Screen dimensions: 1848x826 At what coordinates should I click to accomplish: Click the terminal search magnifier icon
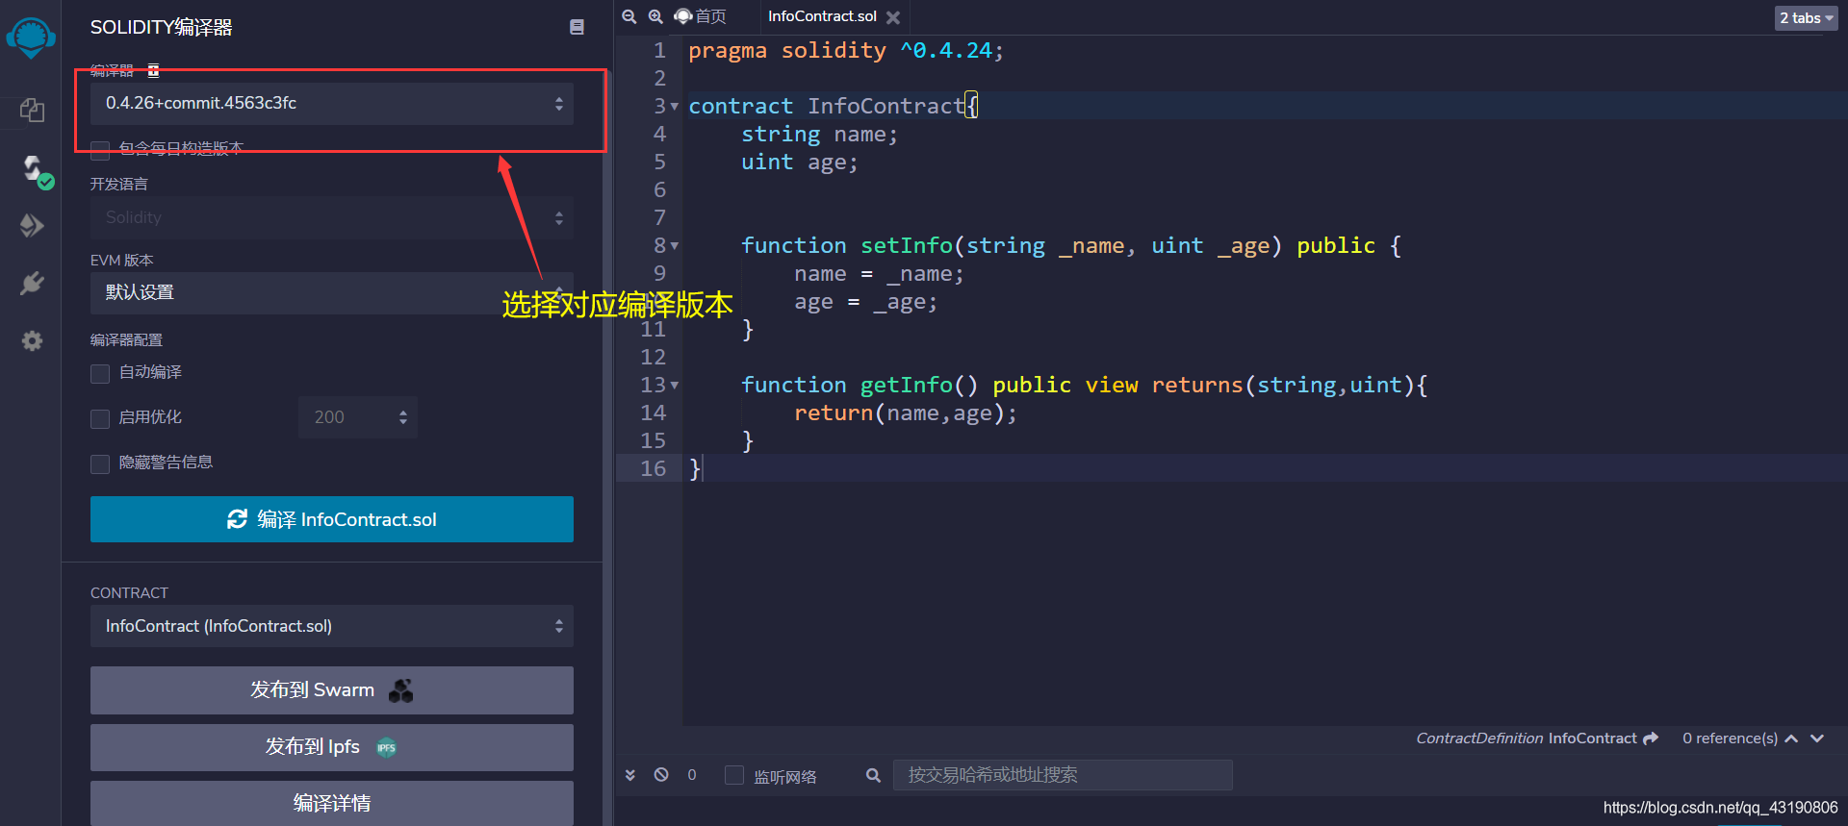(873, 775)
